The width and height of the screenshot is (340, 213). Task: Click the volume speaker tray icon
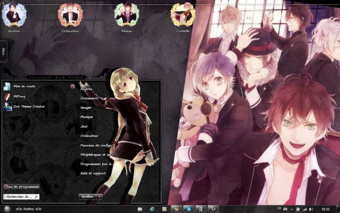[x=311, y=209]
